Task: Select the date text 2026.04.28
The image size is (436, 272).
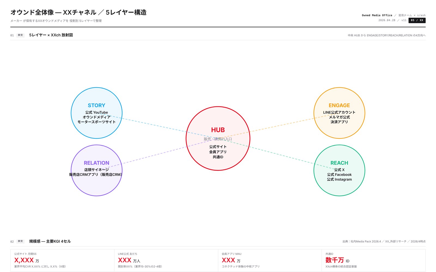Action: [387, 20]
